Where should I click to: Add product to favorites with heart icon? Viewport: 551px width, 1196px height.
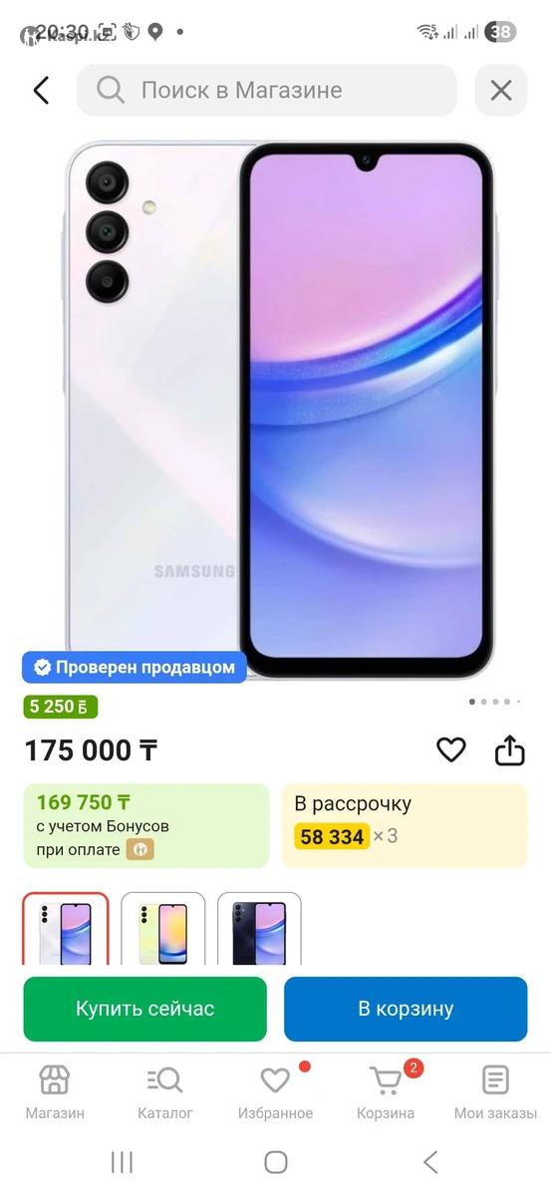click(x=451, y=749)
